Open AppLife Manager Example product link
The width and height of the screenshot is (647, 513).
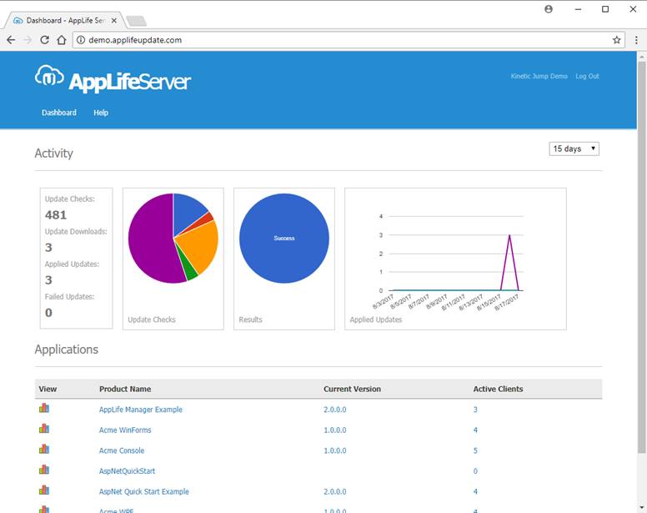click(x=141, y=410)
